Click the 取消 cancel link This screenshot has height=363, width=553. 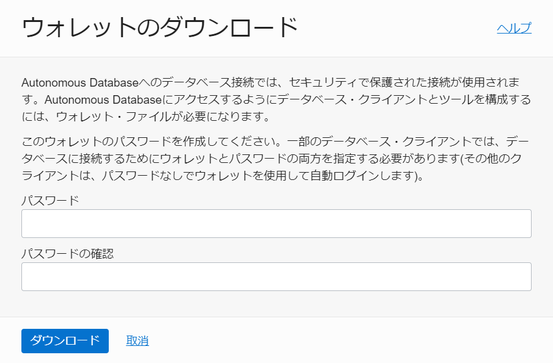pos(137,341)
